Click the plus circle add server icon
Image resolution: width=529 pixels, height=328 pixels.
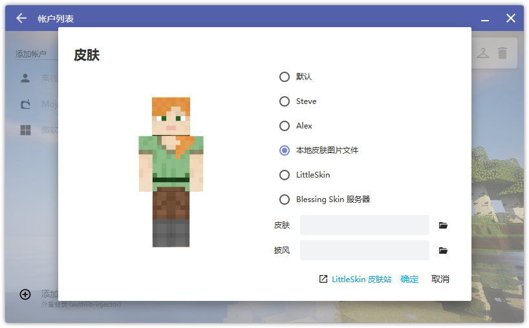[25, 294]
